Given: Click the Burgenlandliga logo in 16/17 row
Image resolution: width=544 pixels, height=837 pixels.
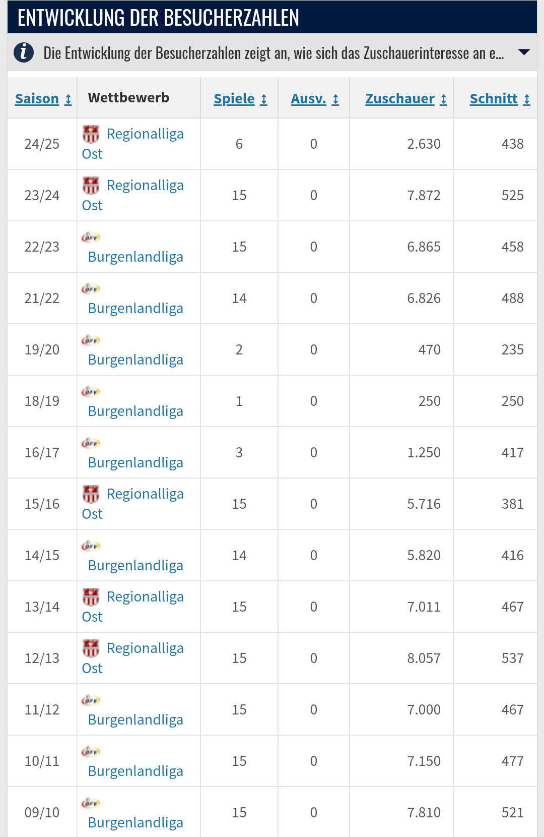Looking at the screenshot, I should (x=91, y=443).
